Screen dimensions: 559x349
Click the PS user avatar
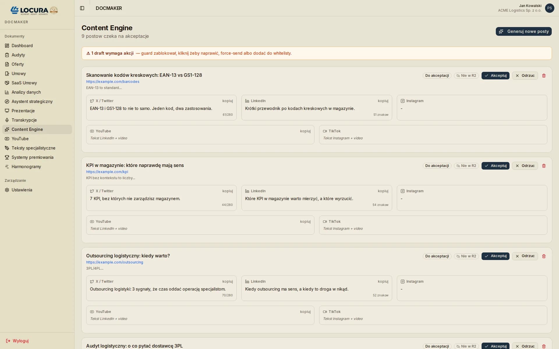(550, 8)
